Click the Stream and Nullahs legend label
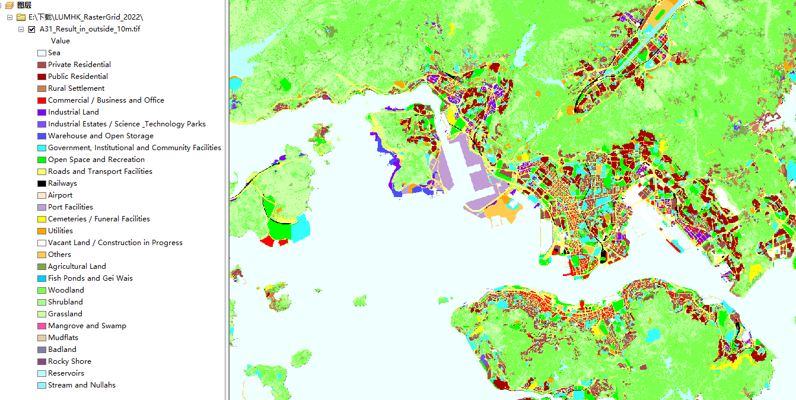 tap(82, 385)
